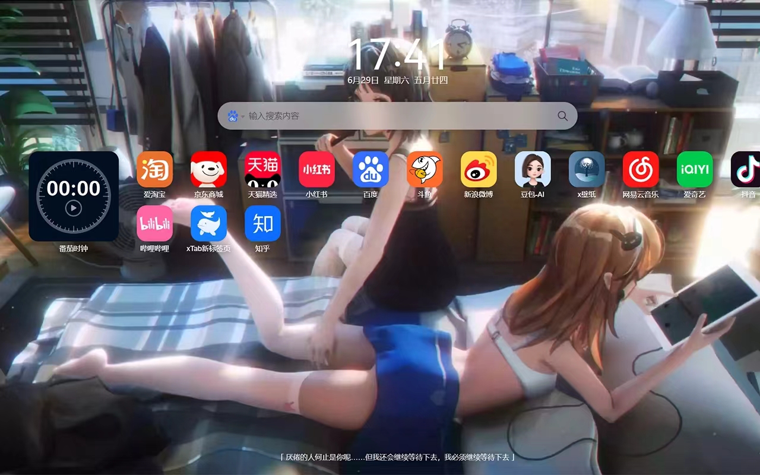Click the 番茄时钟 widget label
Screen dimensions: 760x475
tap(73, 248)
